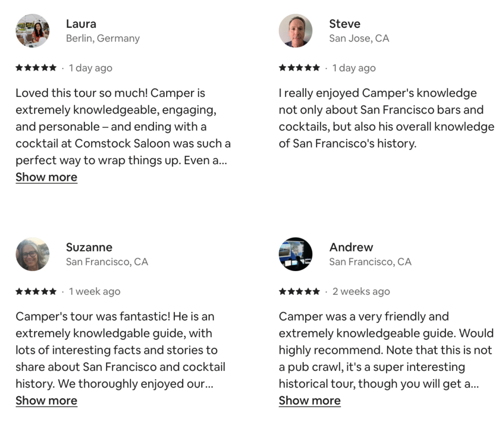Show more of Andrew's review

click(309, 401)
